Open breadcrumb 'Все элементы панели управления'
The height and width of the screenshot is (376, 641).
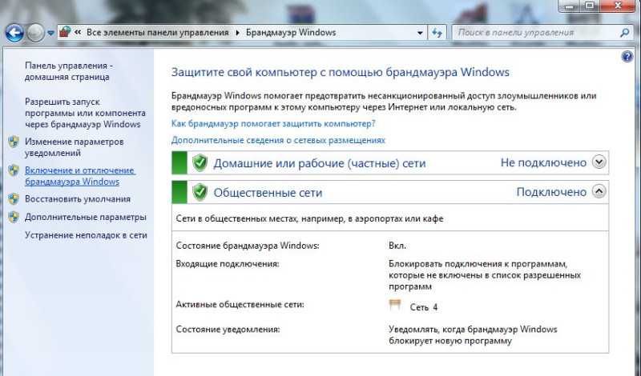[157, 32]
